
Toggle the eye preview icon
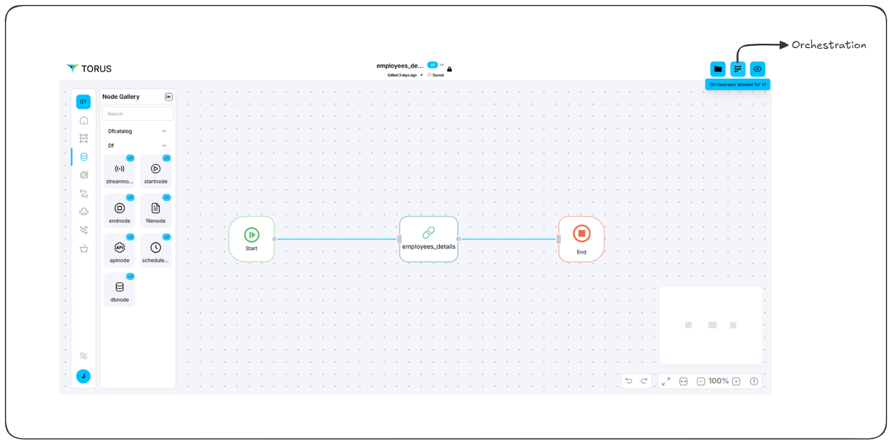pyautogui.click(x=758, y=69)
